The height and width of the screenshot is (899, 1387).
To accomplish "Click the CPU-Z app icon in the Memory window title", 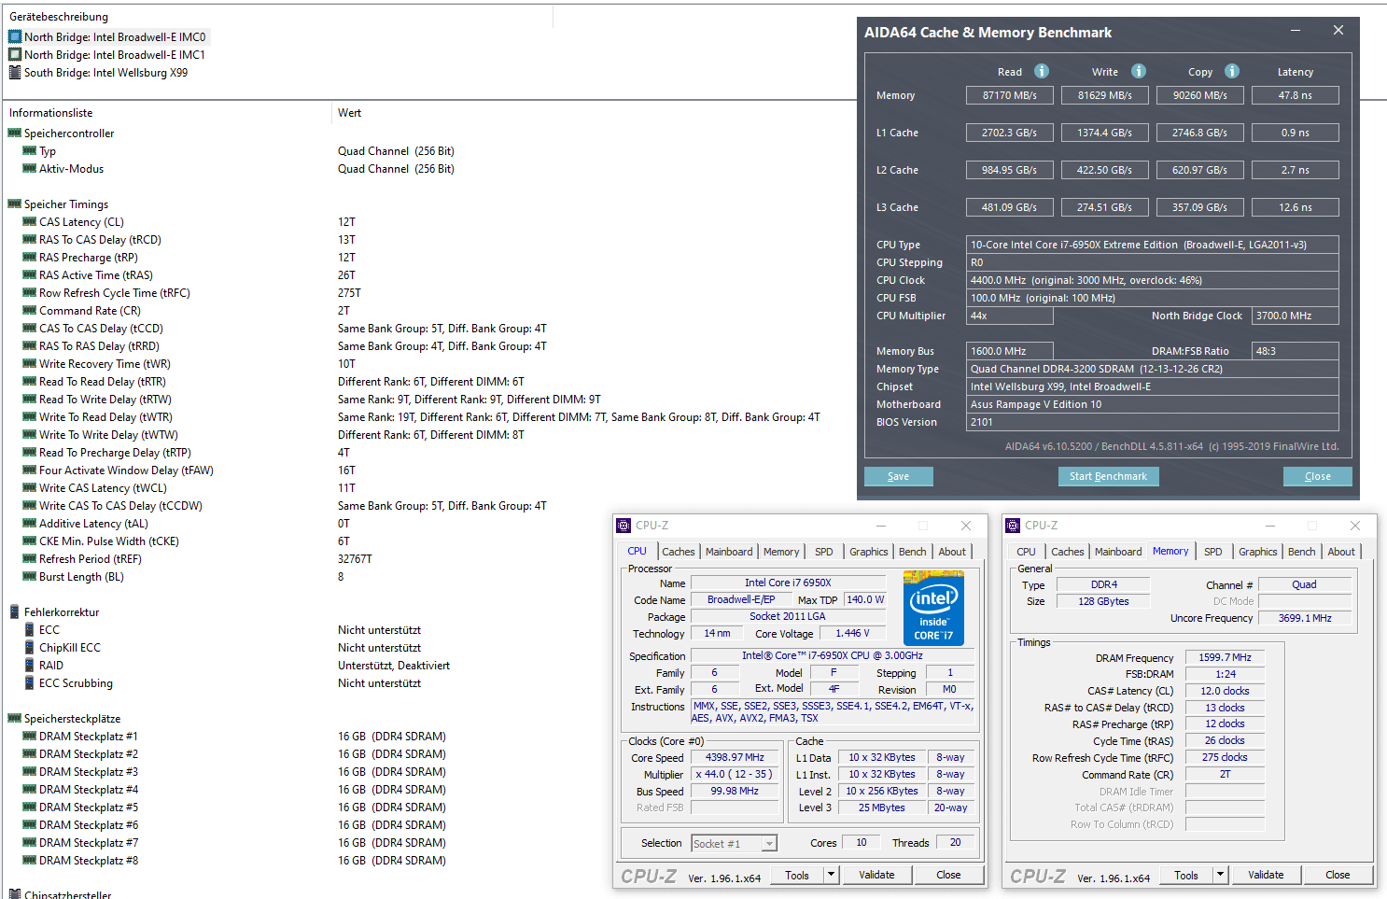I will (1014, 526).
